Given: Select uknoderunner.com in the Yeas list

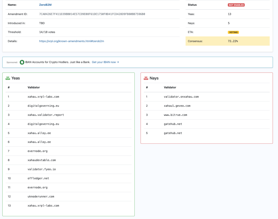Looking at the screenshot, I should pyautogui.click(x=41, y=196).
